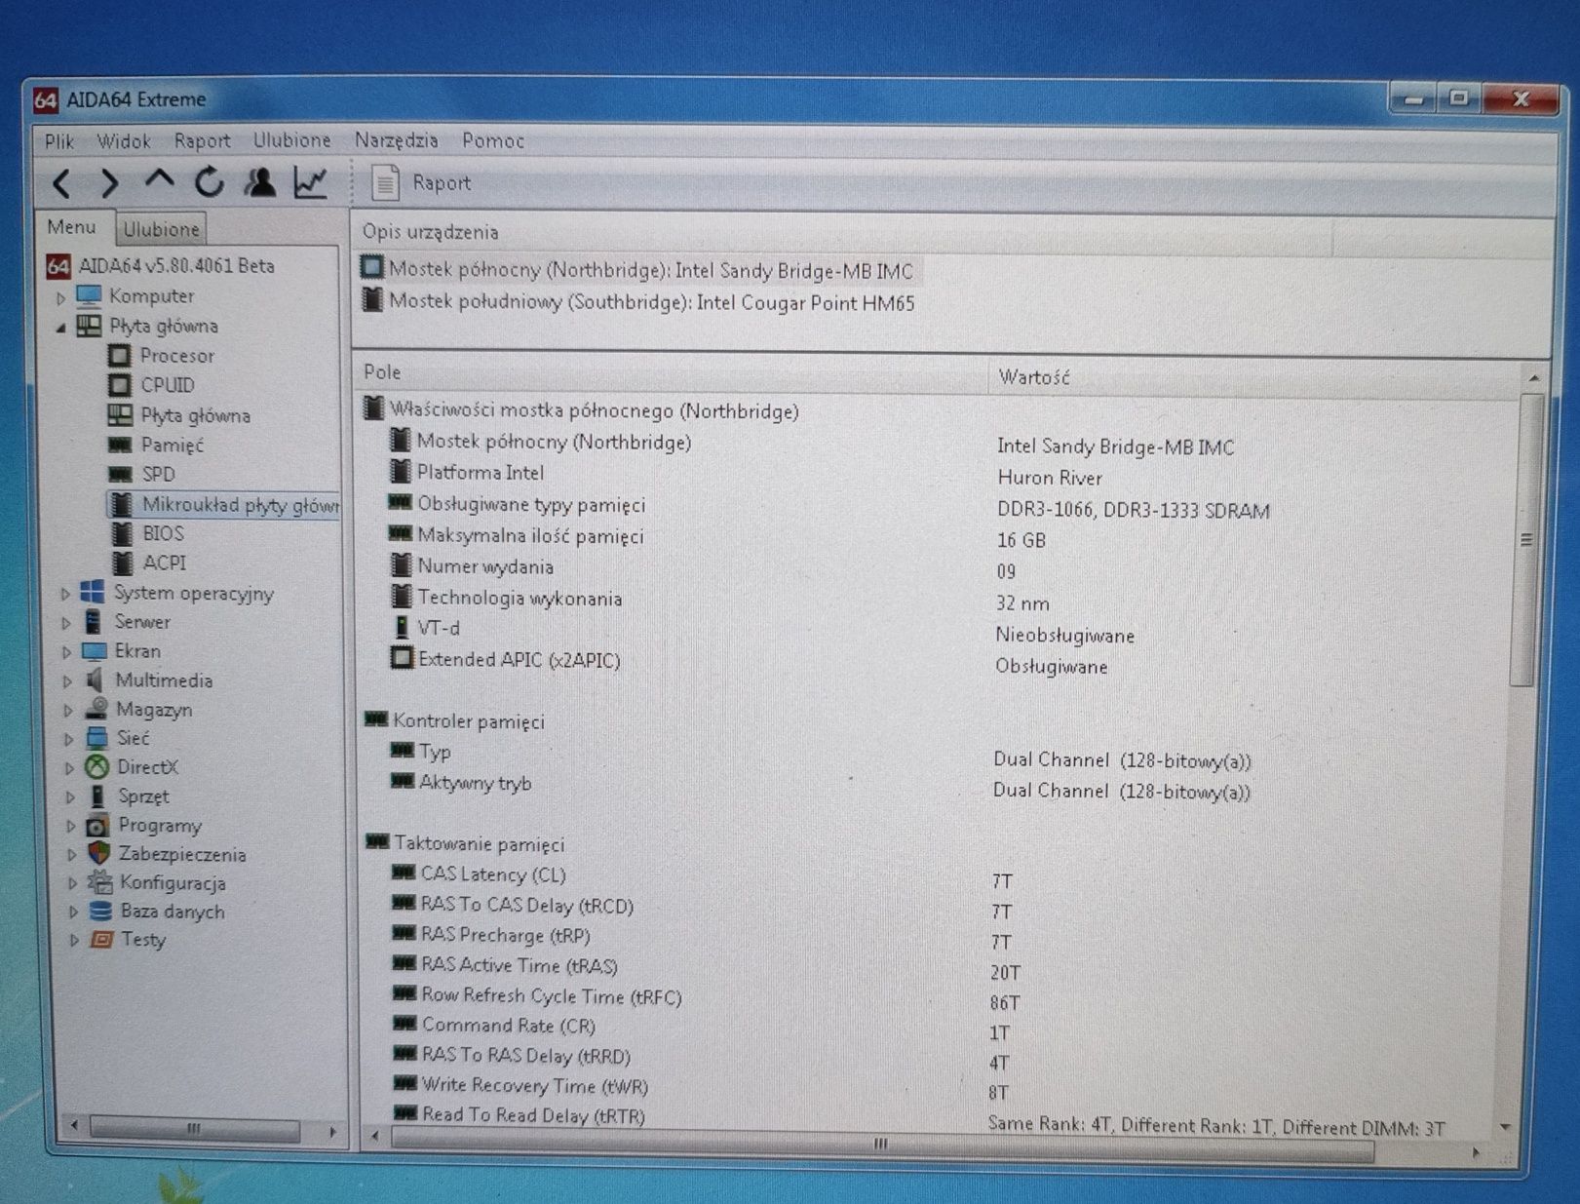The height and width of the screenshot is (1204, 1580).
Task: Click the Opis urządzenia header
Action: [x=430, y=232]
